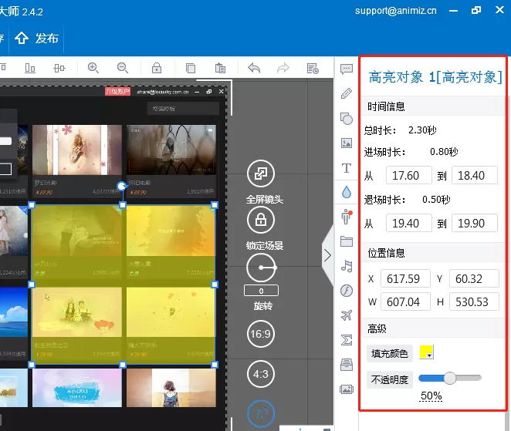This screenshot has width=511, height=431.
Task: Toggle the lock scene button
Action: pyautogui.click(x=261, y=220)
